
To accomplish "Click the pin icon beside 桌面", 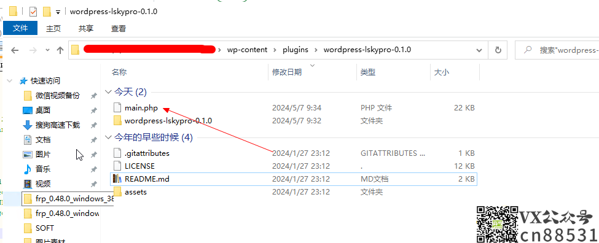I will (x=93, y=110).
